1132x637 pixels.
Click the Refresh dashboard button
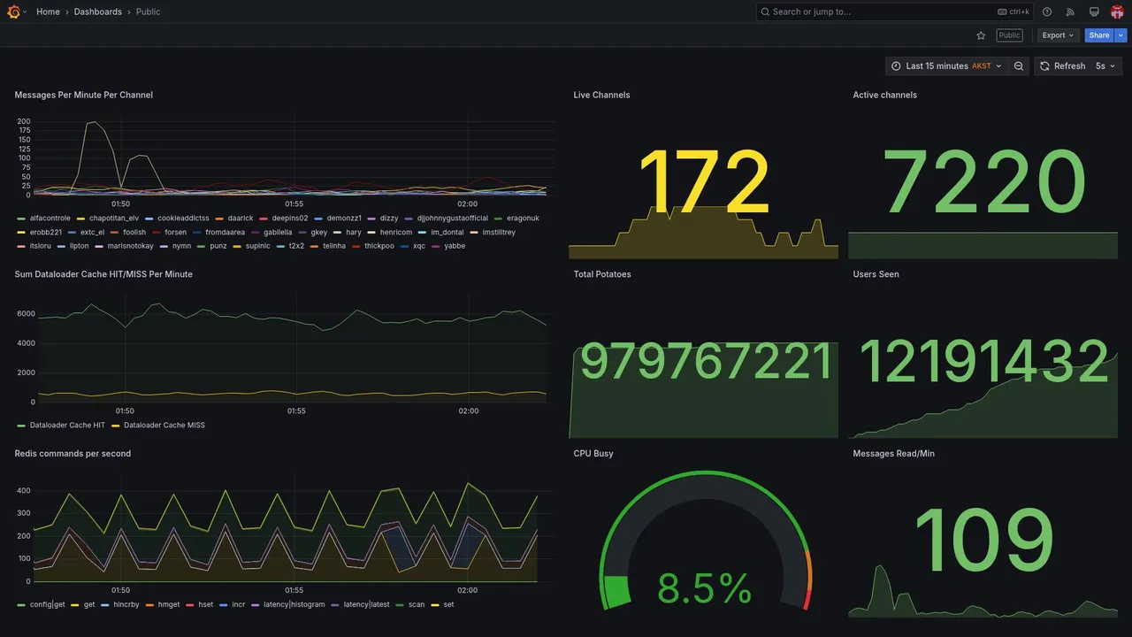(x=1062, y=66)
